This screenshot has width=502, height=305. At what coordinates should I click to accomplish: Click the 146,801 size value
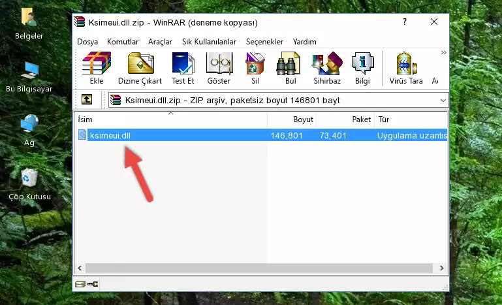pyautogui.click(x=287, y=136)
